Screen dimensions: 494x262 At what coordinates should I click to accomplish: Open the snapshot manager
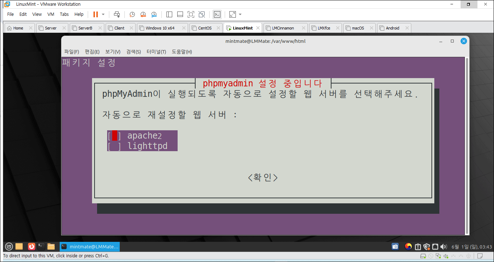(x=154, y=14)
